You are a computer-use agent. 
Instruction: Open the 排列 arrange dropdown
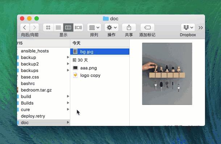click(x=94, y=27)
